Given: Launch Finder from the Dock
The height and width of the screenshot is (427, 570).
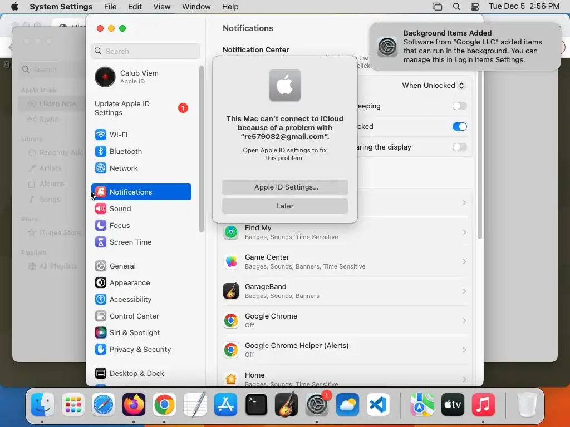Looking at the screenshot, I should click(x=42, y=405).
